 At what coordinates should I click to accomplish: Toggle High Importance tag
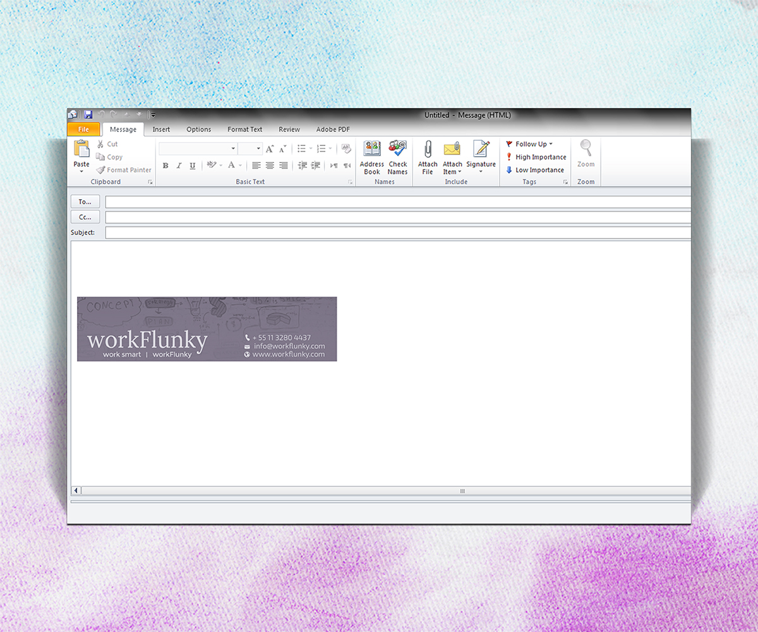[536, 157]
